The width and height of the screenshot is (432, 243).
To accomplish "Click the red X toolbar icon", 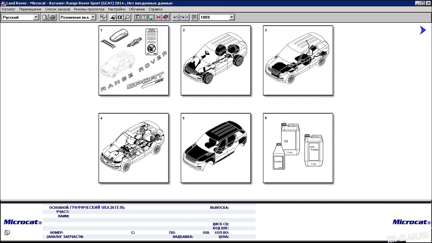I will point(158,17).
